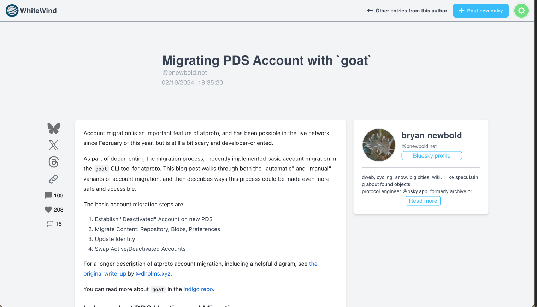Share the entry on X
This screenshot has height=307, width=537.
pyautogui.click(x=54, y=145)
